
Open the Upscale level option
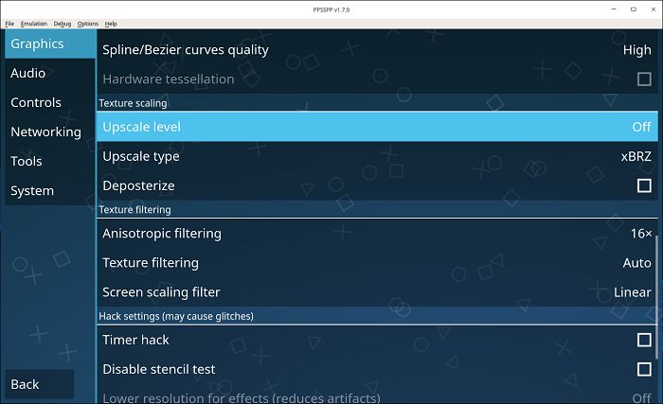377,127
